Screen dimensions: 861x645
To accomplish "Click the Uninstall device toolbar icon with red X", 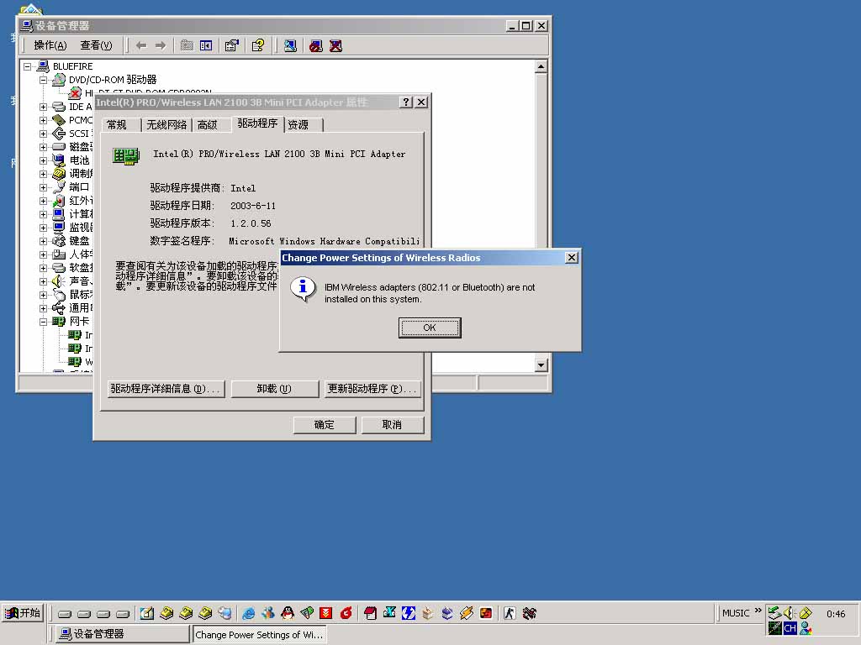I will [335, 45].
